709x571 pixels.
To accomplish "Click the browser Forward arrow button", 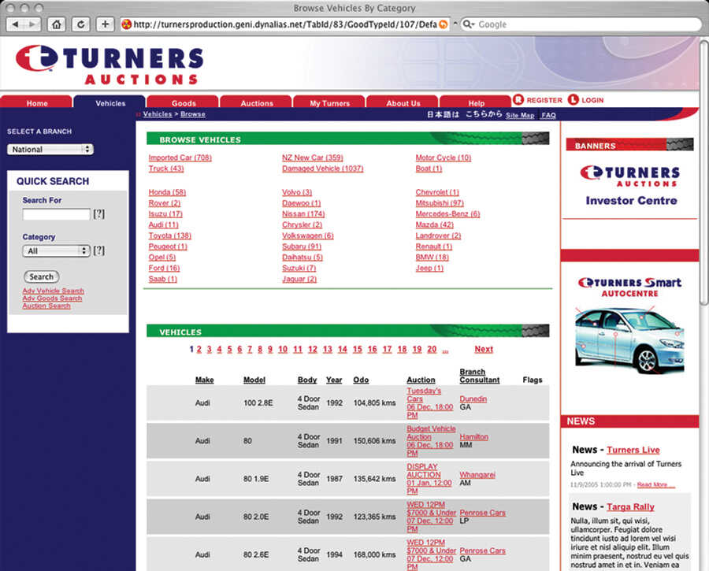I will [32, 24].
